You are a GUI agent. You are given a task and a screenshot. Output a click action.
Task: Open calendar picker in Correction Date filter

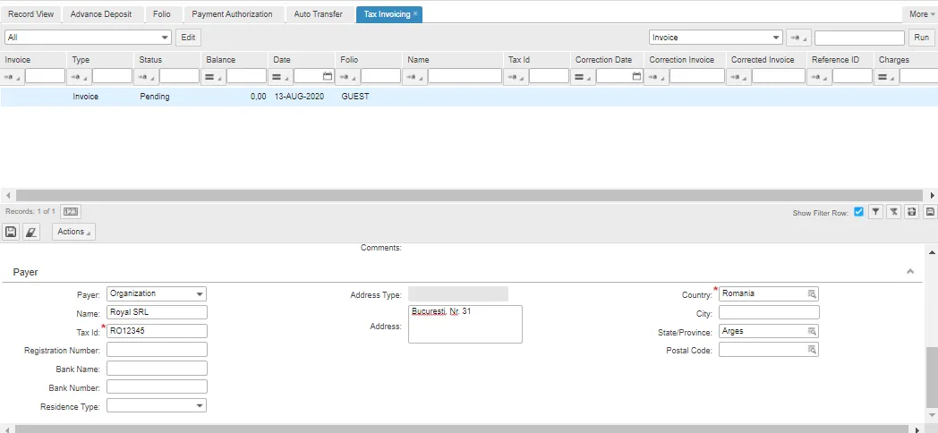[636, 76]
